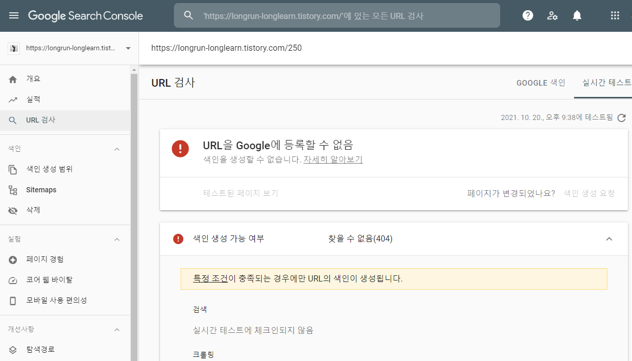Switch to GOOGLE 색인 tab
Image resolution: width=632 pixels, height=361 pixels.
tap(541, 83)
